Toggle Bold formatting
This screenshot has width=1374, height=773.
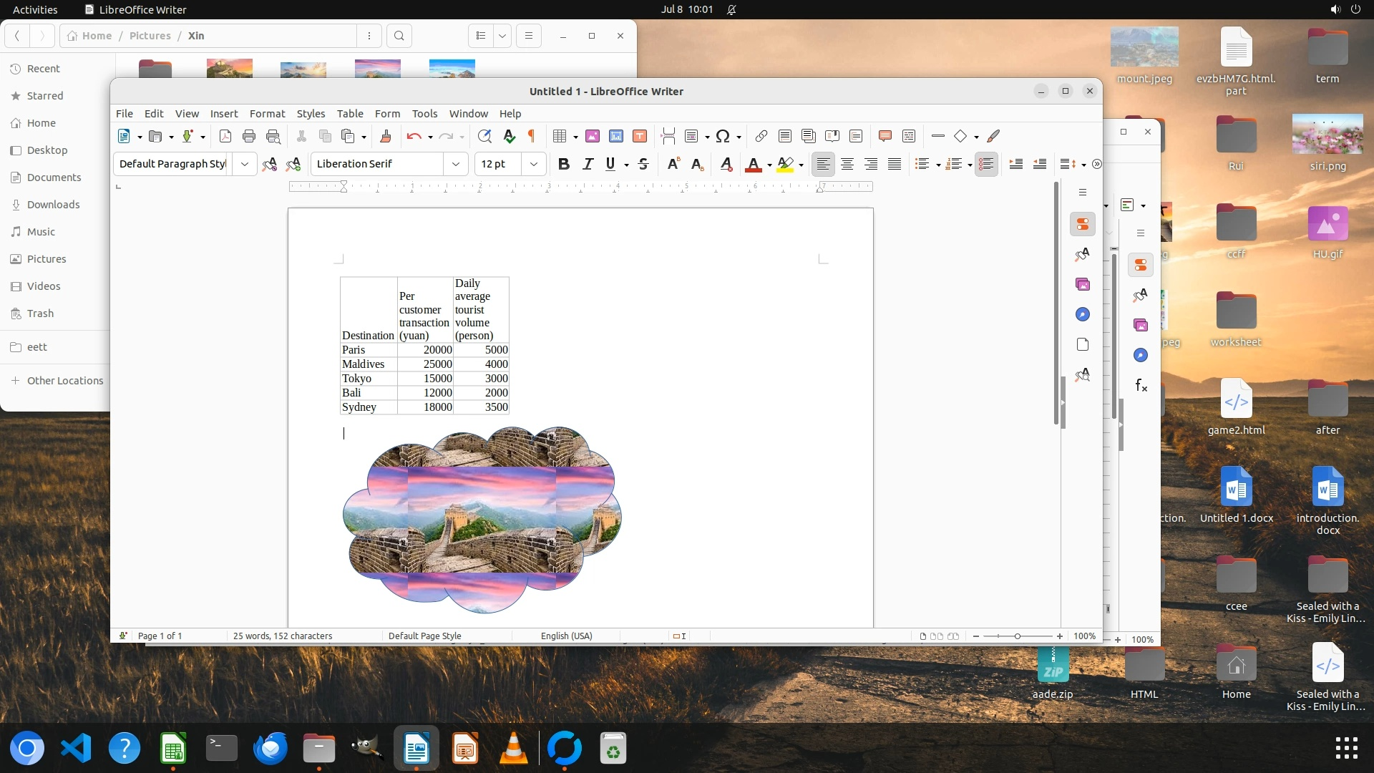(563, 164)
